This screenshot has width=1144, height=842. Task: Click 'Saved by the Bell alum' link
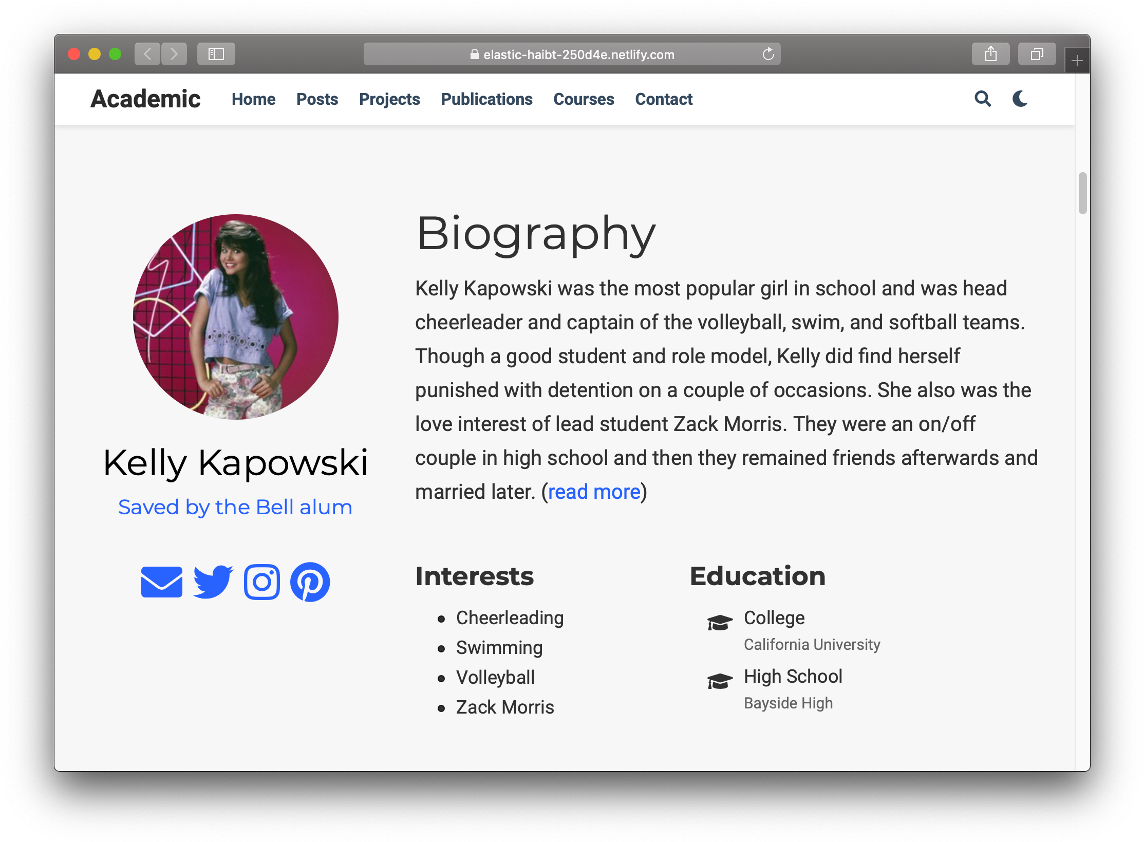[x=235, y=507]
